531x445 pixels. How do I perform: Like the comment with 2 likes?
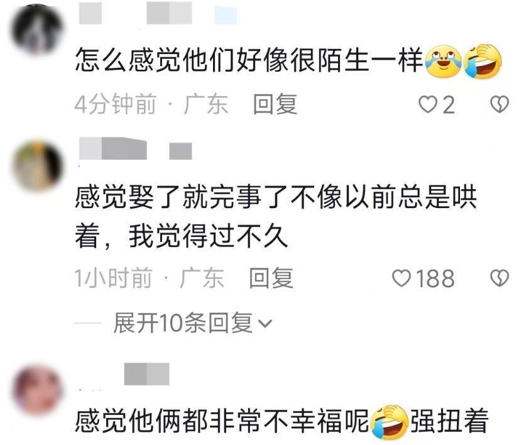point(428,104)
